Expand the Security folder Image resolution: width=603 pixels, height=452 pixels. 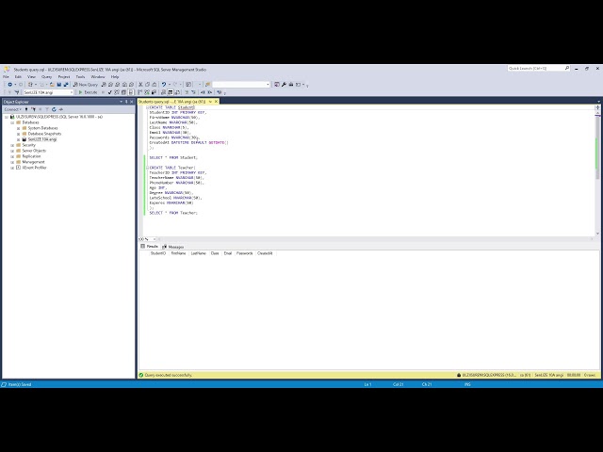coord(12,145)
